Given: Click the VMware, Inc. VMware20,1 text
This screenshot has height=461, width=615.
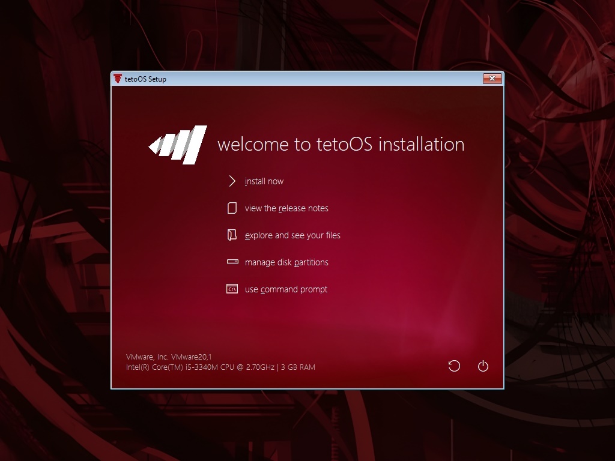Looking at the screenshot, I should click(169, 357).
